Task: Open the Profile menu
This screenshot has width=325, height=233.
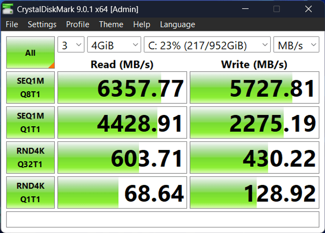Action: [78, 24]
